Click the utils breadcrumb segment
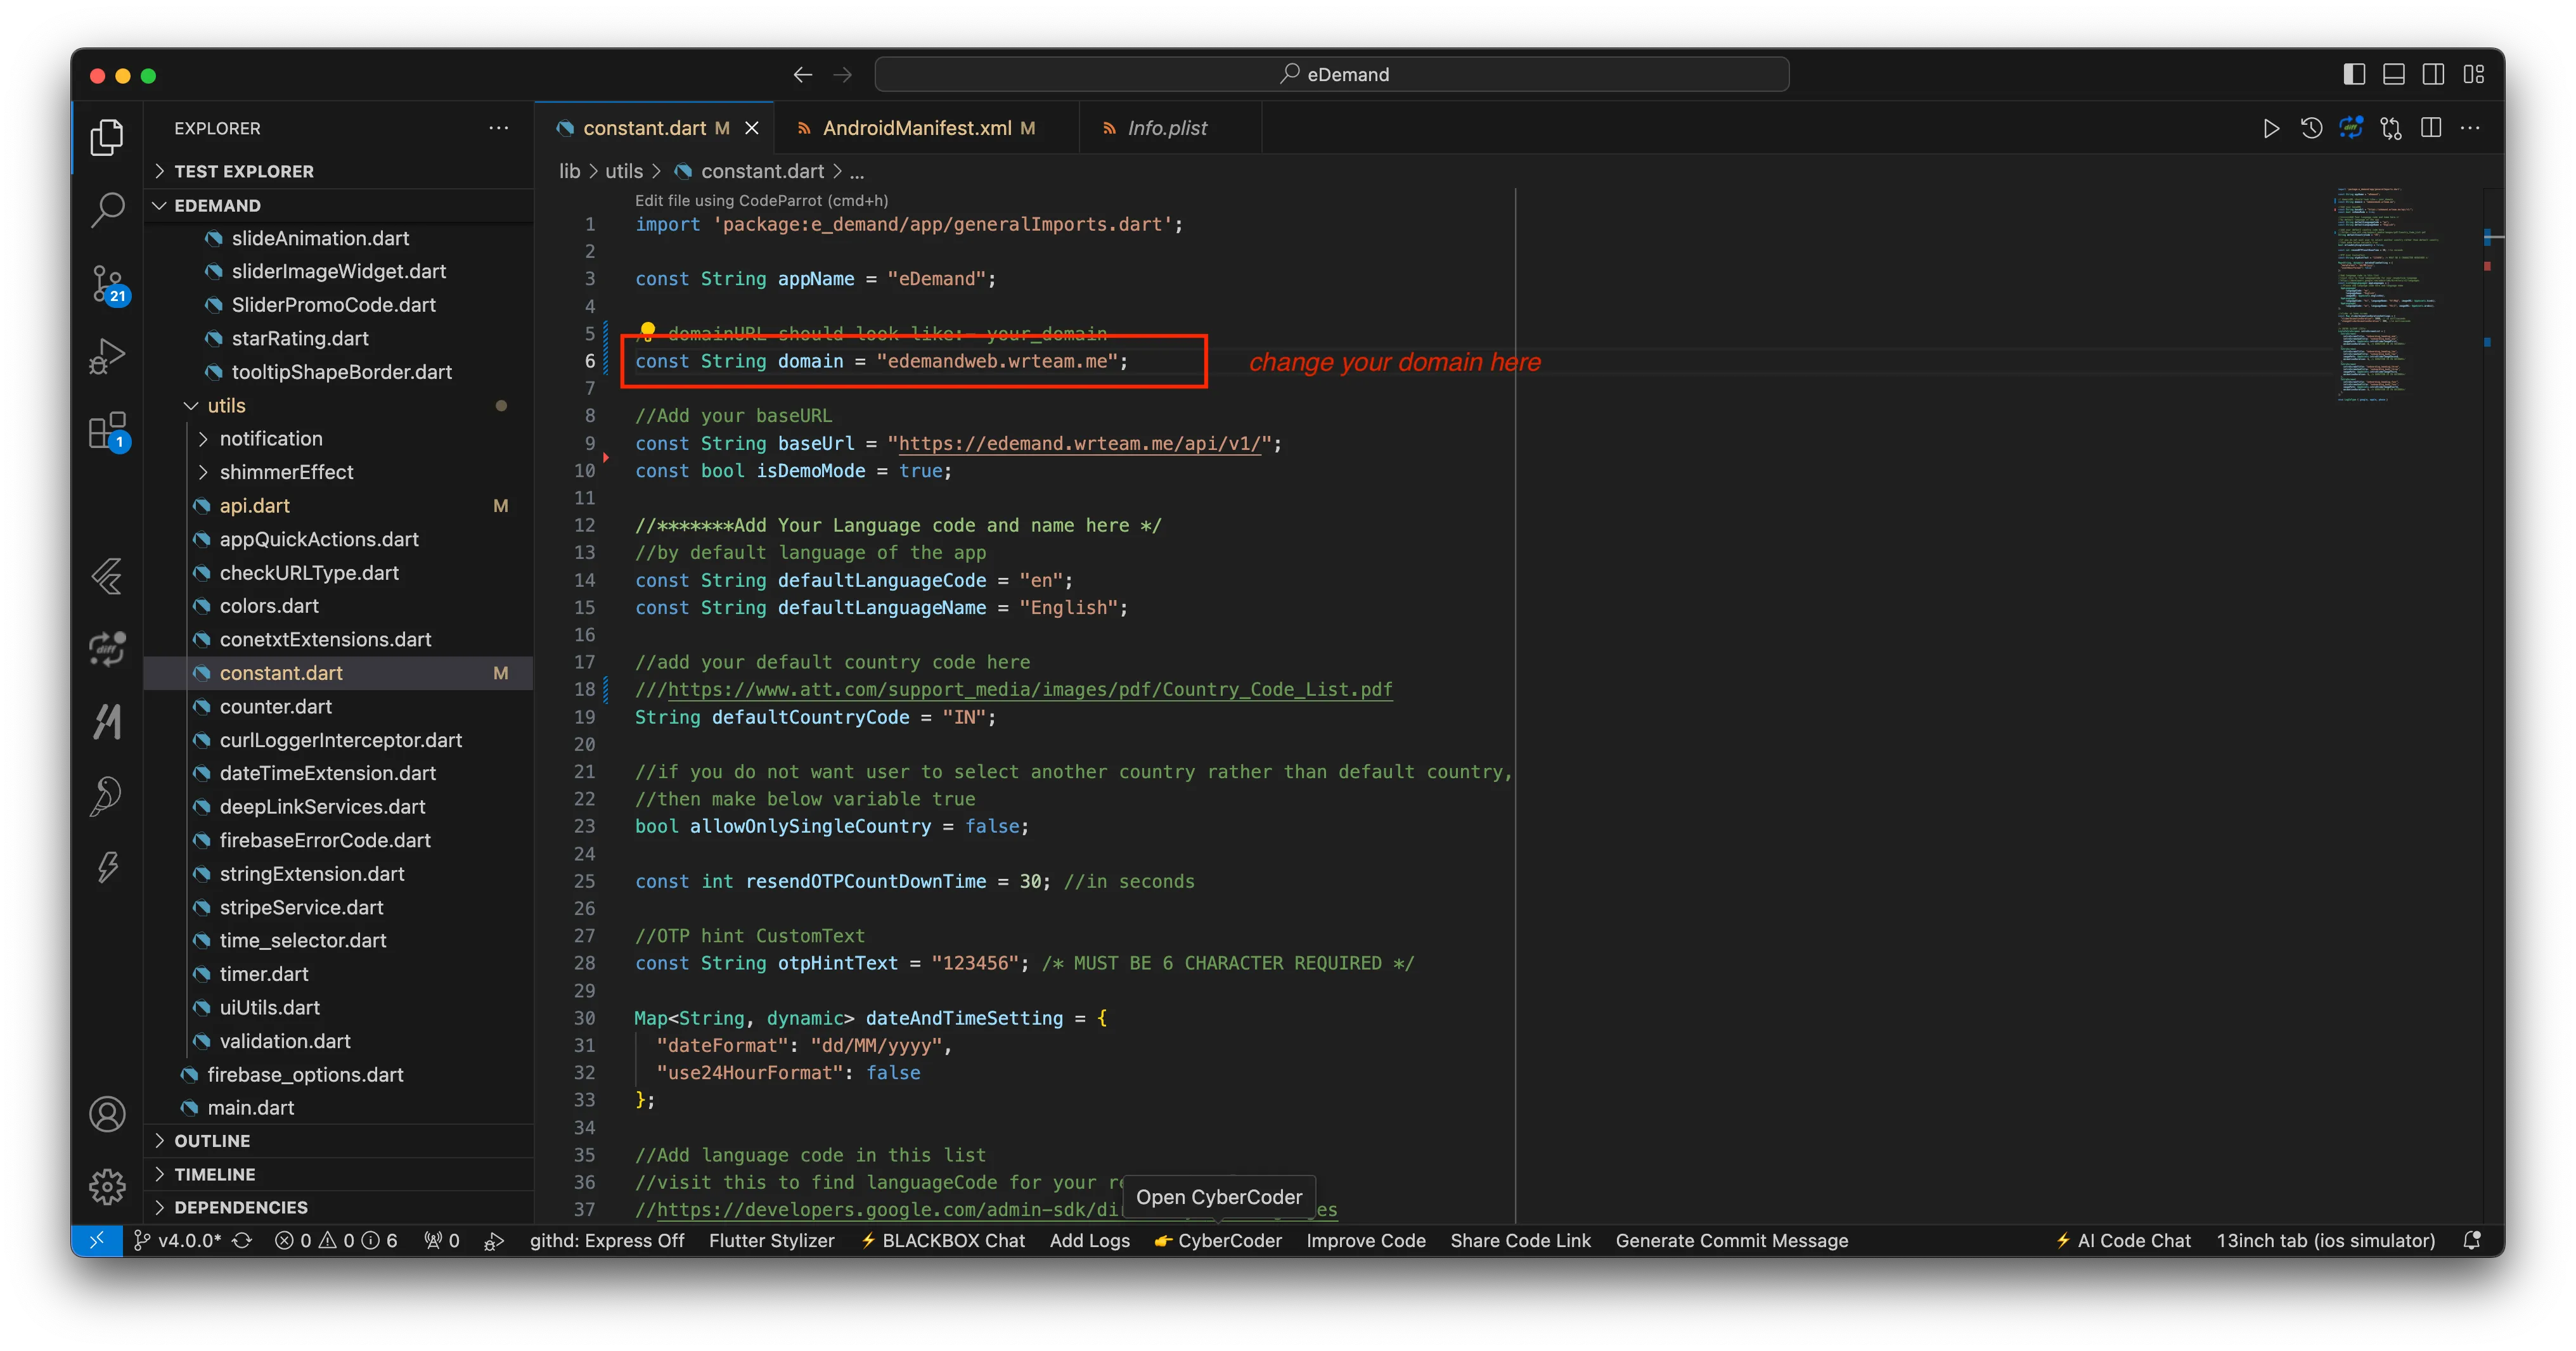This screenshot has width=2576, height=1351. (624, 171)
